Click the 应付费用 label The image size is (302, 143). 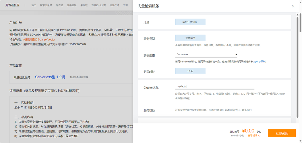tap(234, 132)
